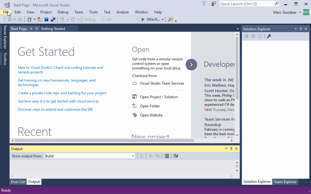Open Solution Explorer settings via the wrench icon
This screenshot has width=311, height=194.
pyautogui.click(x=268, y=36)
